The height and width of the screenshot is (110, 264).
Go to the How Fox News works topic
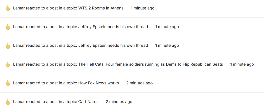(x=98, y=83)
